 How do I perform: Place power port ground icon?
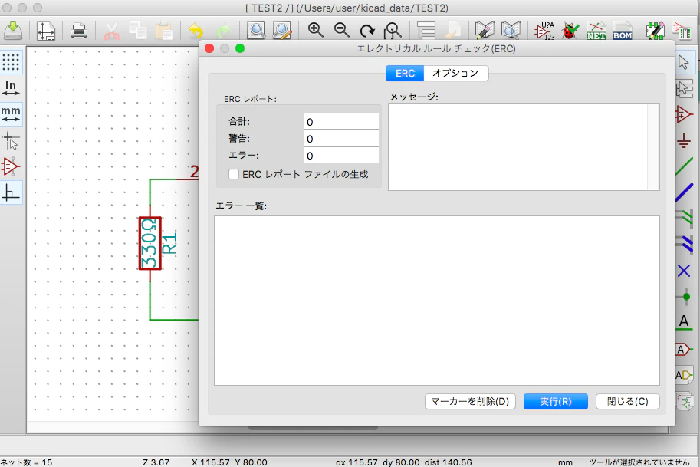tap(683, 140)
